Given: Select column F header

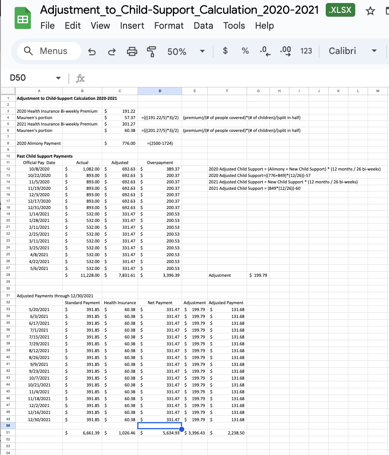Looking at the screenshot, I should coord(227,91).
